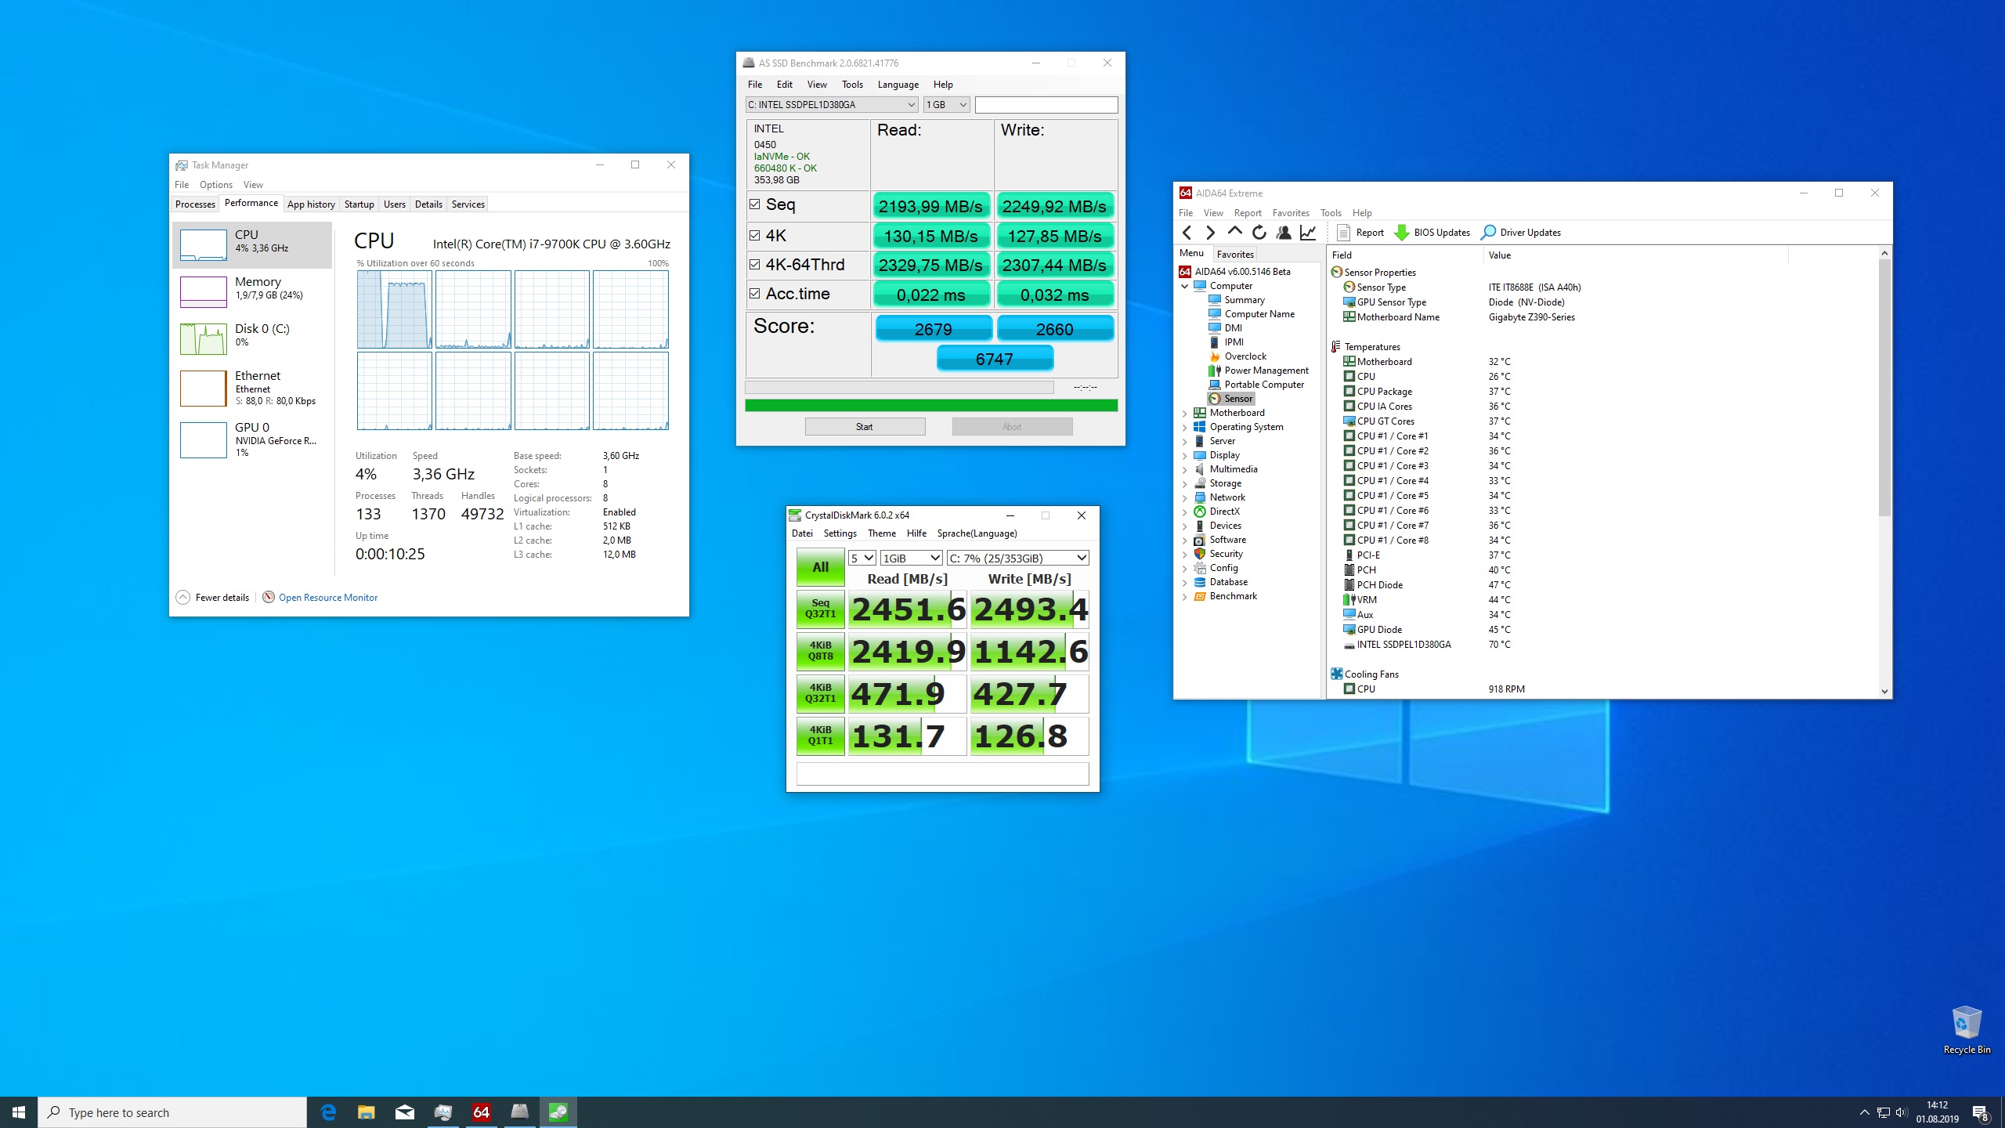Click Open Resource Monitor link
The width and height of the screenshot is (2005, 1128).
coord(327,598)
